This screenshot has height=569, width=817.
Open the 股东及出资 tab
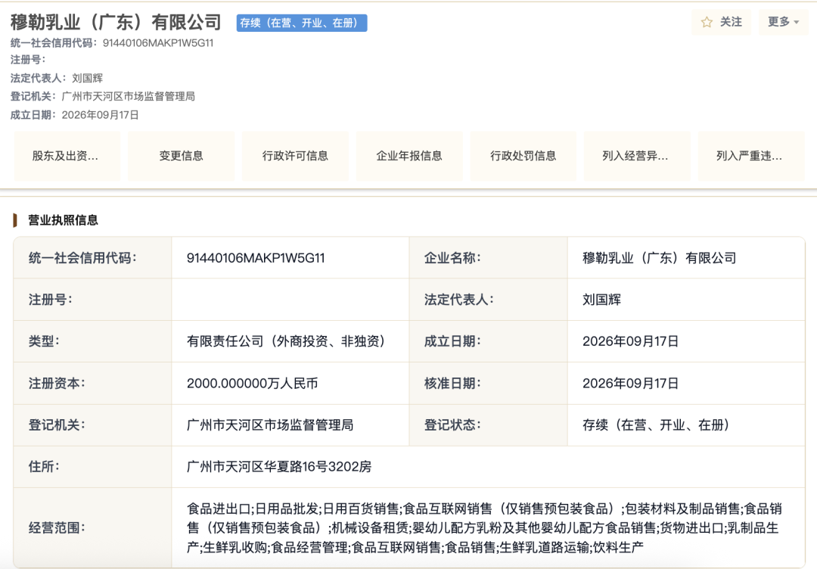pos(67,156)
